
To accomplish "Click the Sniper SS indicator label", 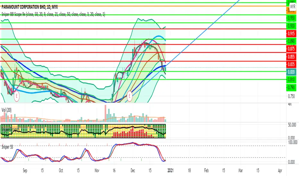I will 7,147.
